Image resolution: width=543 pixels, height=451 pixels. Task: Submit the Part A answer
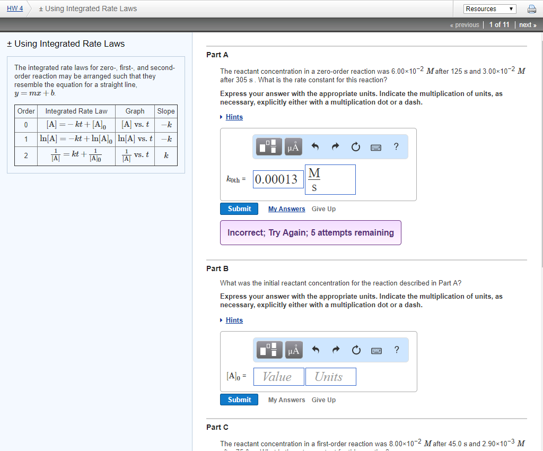pos(239,209)
